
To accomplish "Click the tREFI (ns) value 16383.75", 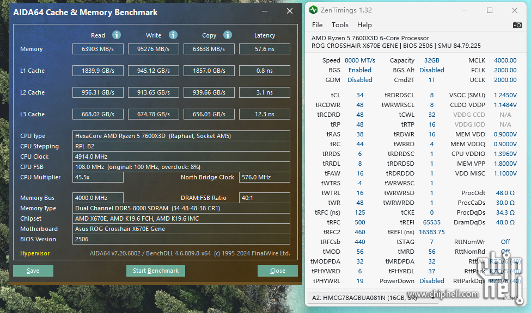I will (432, 232).
